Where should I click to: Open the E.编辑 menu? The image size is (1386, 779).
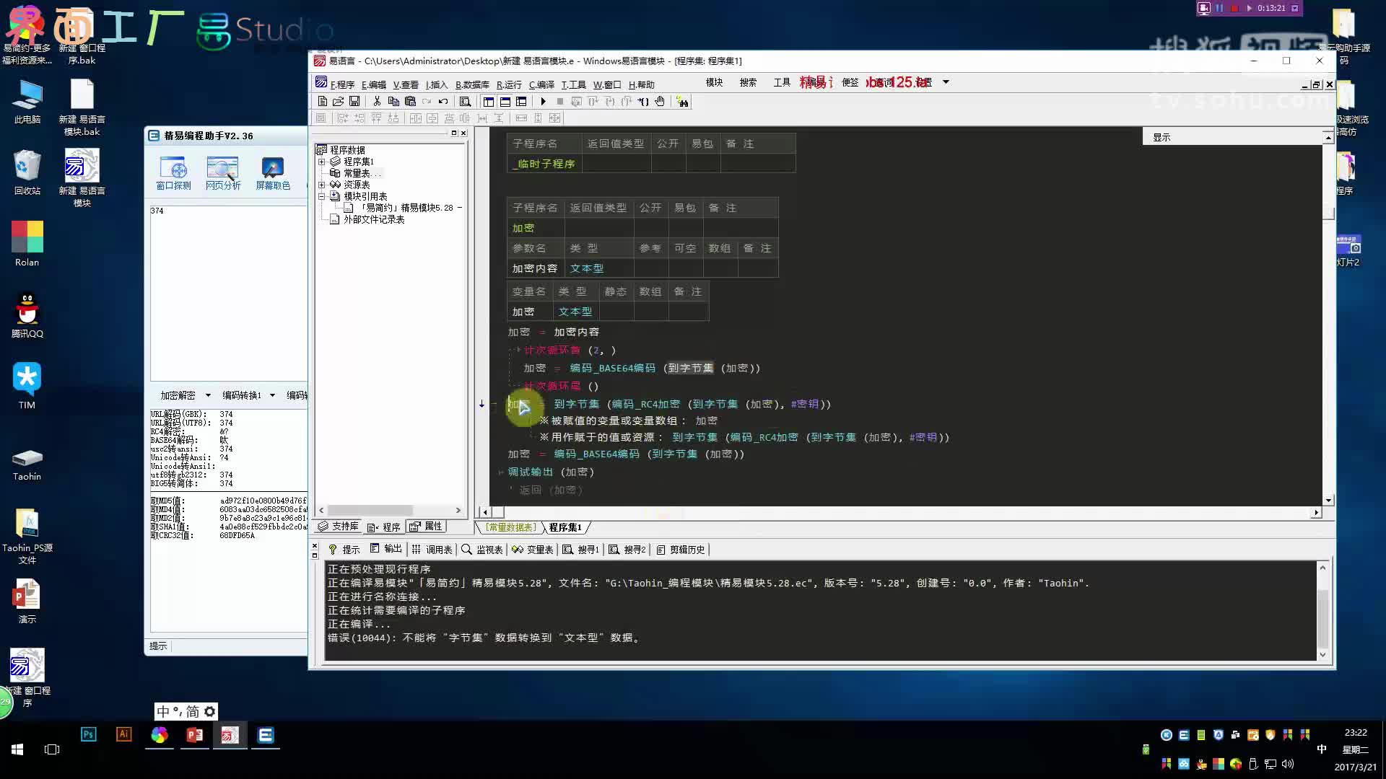pos(374,84)
